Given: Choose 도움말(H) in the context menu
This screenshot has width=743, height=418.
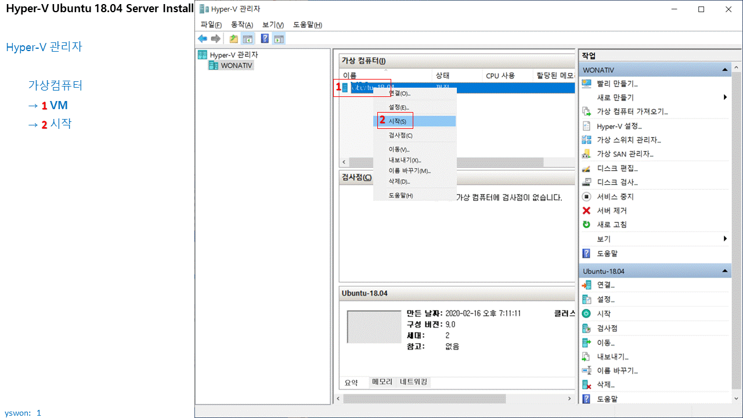Looking at the screenshot, I should point(414,196).
